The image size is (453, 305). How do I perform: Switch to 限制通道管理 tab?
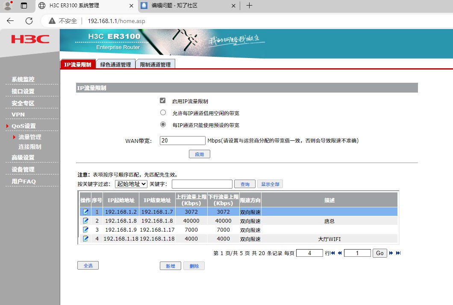[156, 64]
